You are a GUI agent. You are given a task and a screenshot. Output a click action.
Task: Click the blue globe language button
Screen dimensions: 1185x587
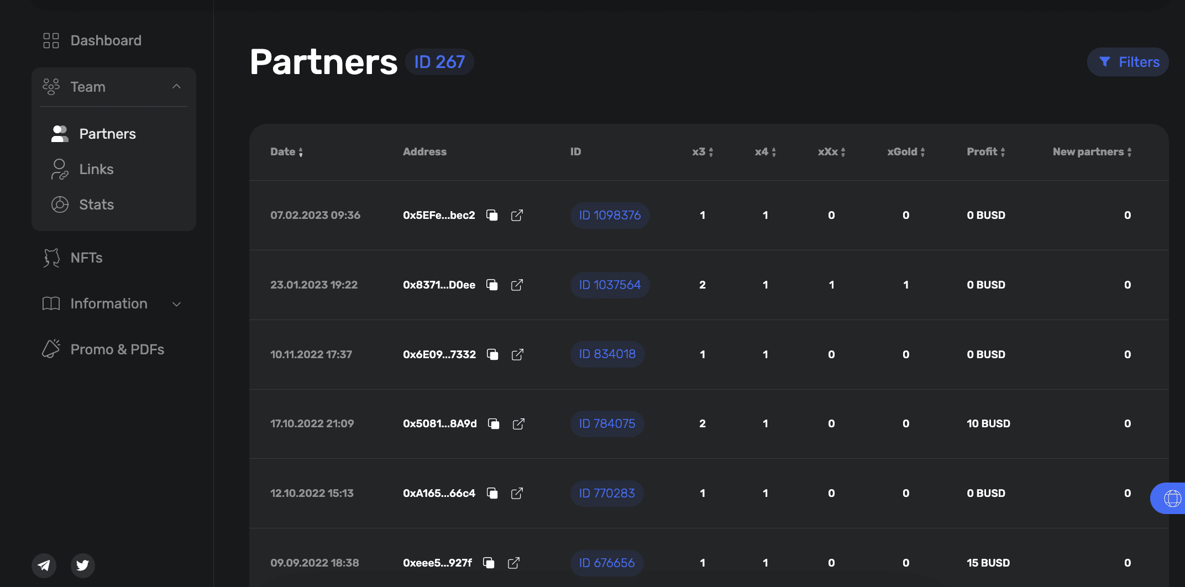point(1168,498)
